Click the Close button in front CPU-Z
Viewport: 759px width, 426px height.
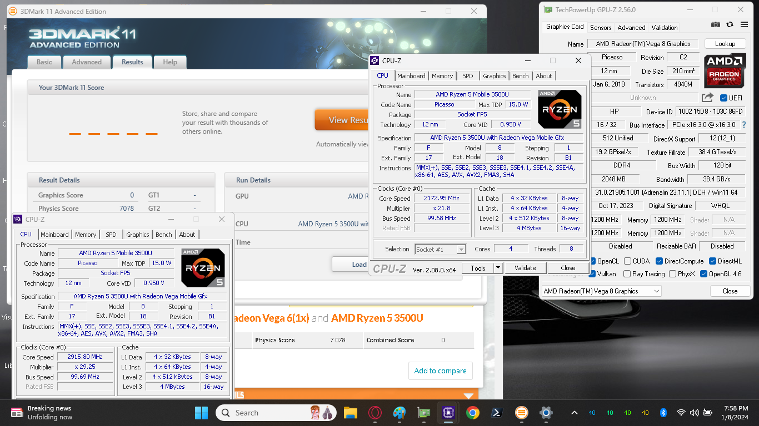568,268
